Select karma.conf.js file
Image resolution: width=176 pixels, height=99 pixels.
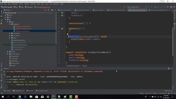pyautogui.click(x=15, y=63)
